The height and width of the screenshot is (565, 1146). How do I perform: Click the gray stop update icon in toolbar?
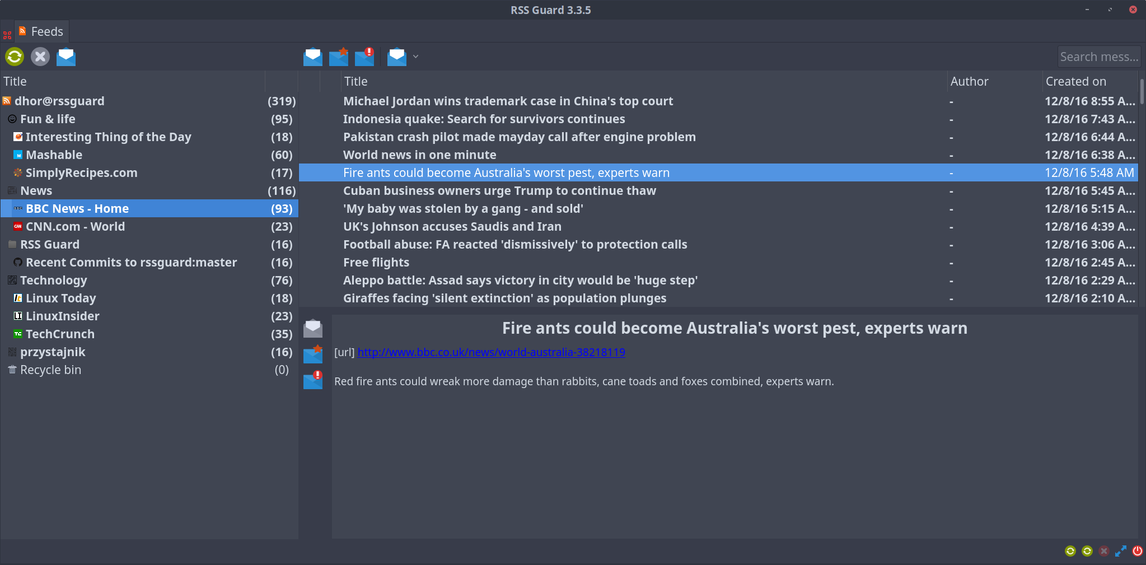point(40,57)
